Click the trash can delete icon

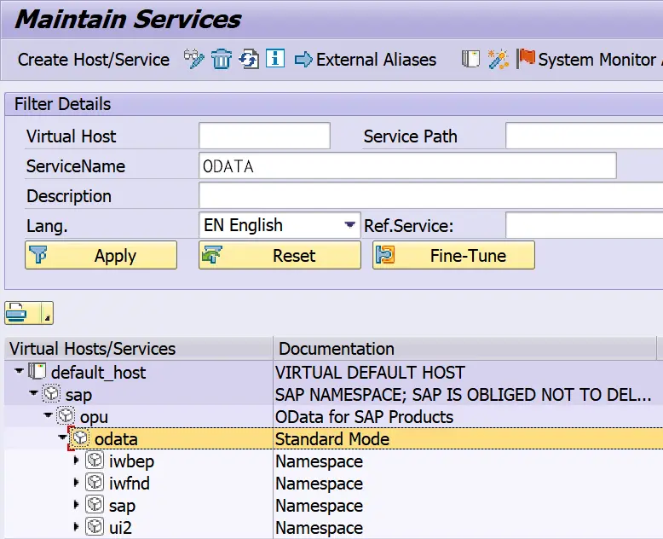[222, 60]
